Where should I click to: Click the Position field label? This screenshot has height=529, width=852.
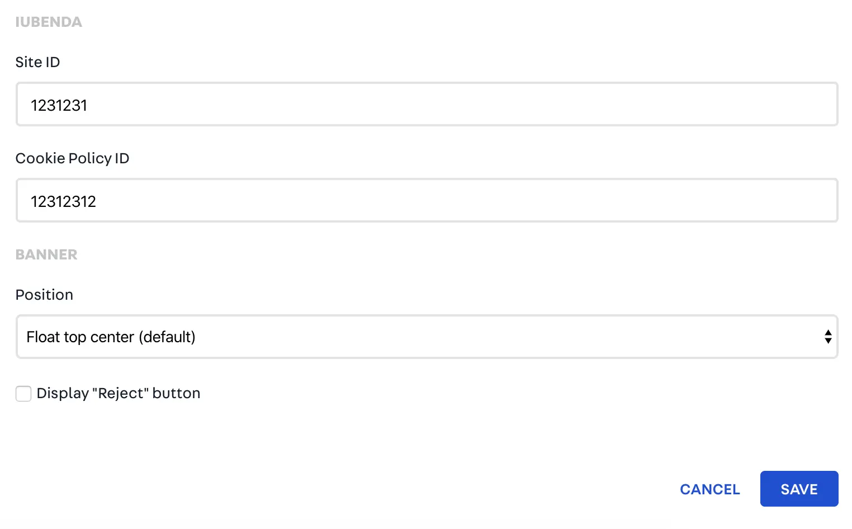pos(44,295)
